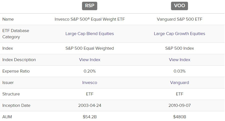
Task: Follow the View Index link for RSP
Action: click(89, 60)
